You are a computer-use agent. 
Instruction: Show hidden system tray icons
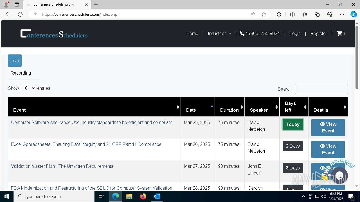tap(303, 196)
